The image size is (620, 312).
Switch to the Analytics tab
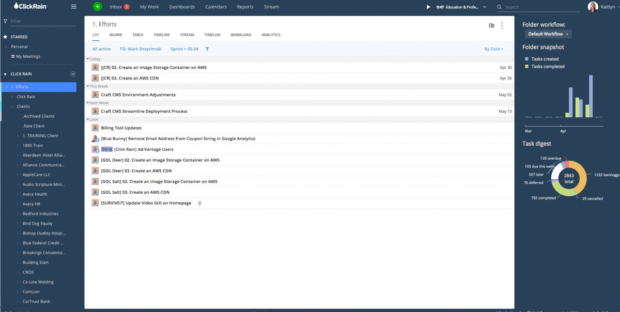[271, 35]
